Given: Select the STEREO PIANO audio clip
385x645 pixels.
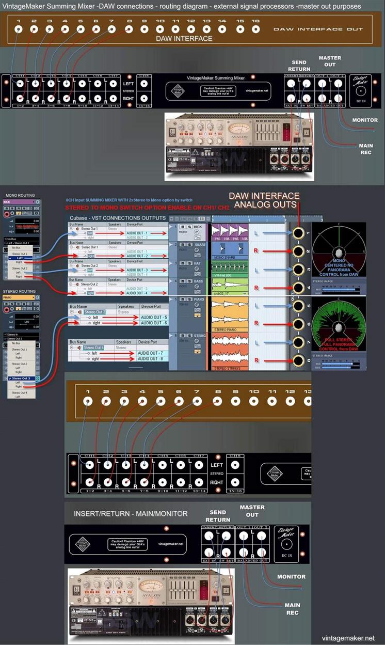Looking at the screenshot, I should click(x=230, y=314).
